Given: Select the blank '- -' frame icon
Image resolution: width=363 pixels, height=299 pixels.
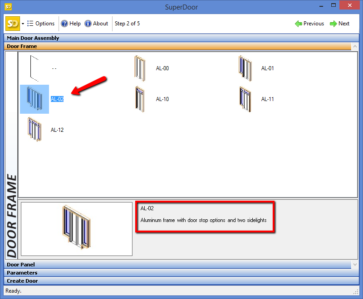Looking at the screenshot, I should point(34,68).
